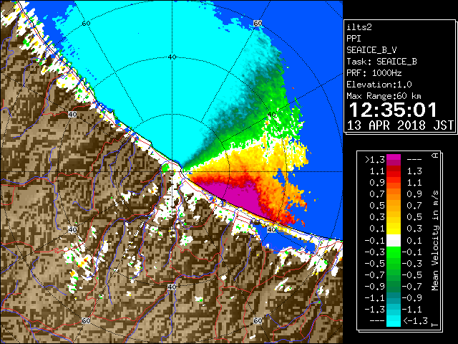Click the '40' range label over southwest land
Image resolution: width=458 pixels, height=344 pixels.
(72, 229)
